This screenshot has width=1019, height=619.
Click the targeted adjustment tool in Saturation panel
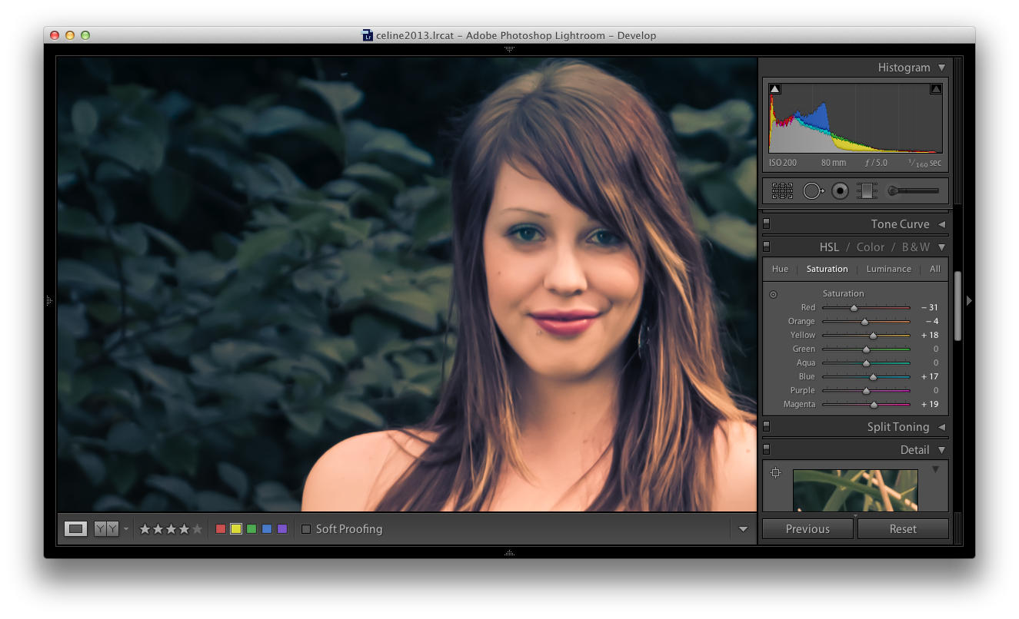773,293
